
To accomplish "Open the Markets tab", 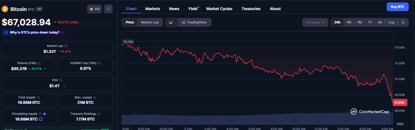I will coord(153,9).
